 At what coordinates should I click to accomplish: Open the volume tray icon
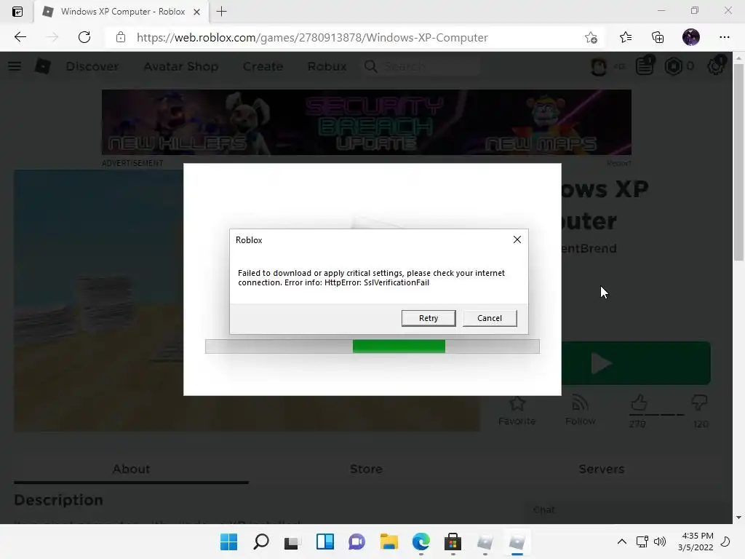tap(659, 542)
